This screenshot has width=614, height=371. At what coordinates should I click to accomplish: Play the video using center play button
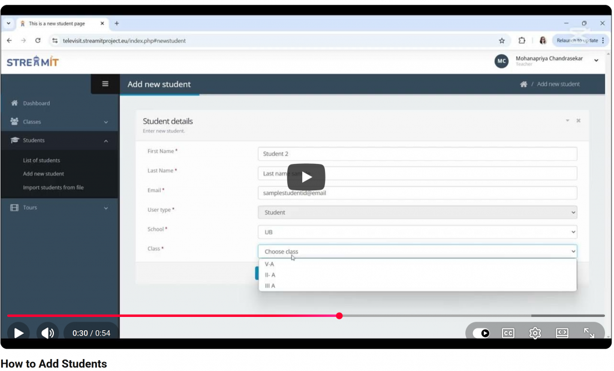[x=306, y=177]
